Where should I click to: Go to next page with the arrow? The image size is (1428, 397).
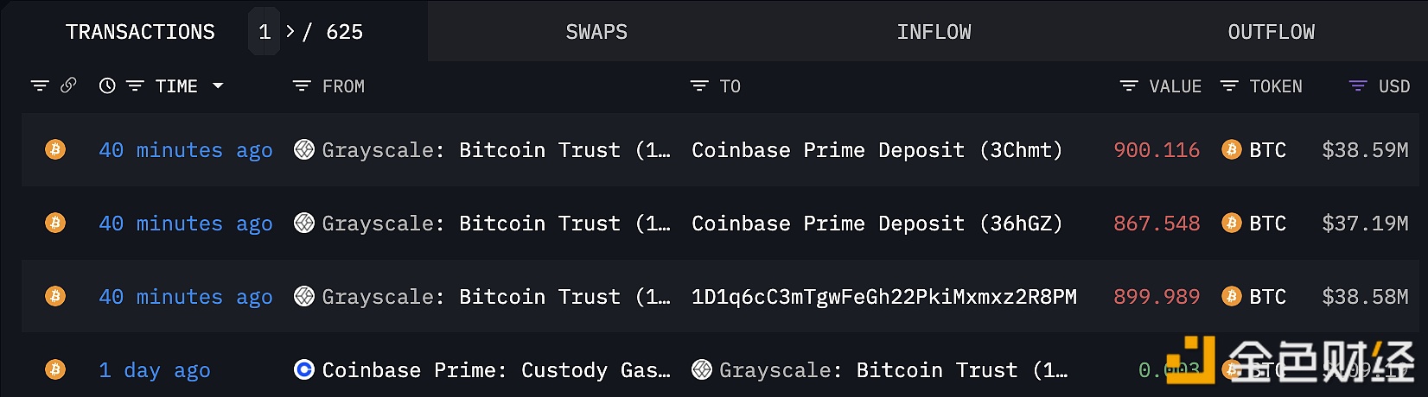pos(290,32)
